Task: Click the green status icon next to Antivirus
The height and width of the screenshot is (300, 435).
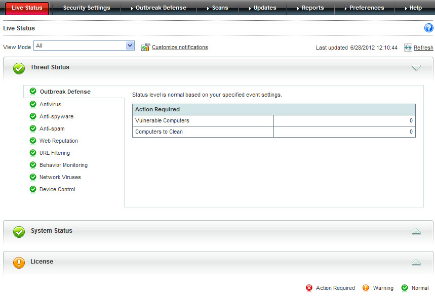Action: [33, 104]
